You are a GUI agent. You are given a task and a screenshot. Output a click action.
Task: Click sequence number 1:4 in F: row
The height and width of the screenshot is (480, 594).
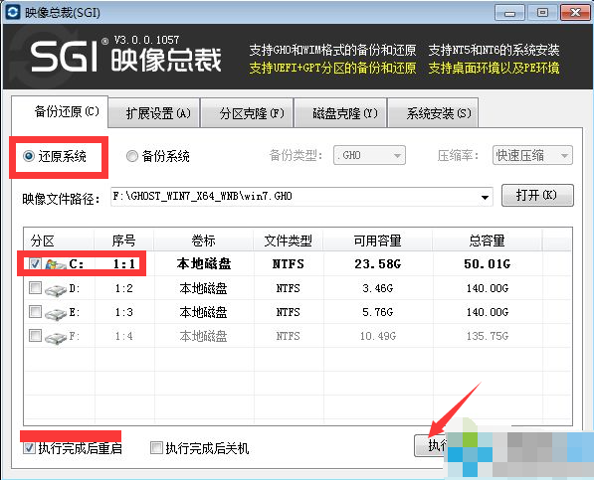(124, 336)
